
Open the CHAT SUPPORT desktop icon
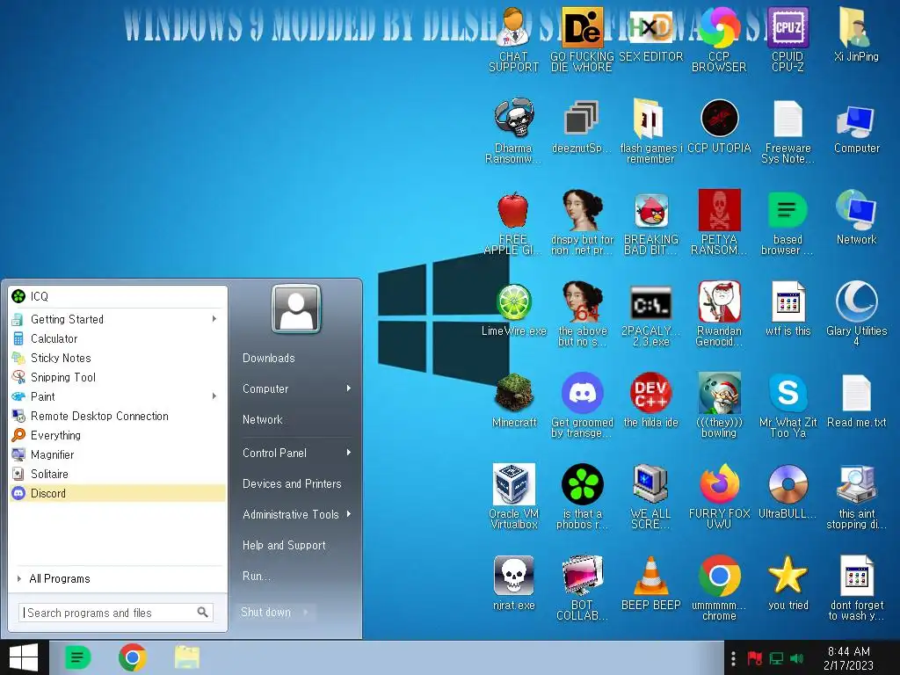[513, 39]
